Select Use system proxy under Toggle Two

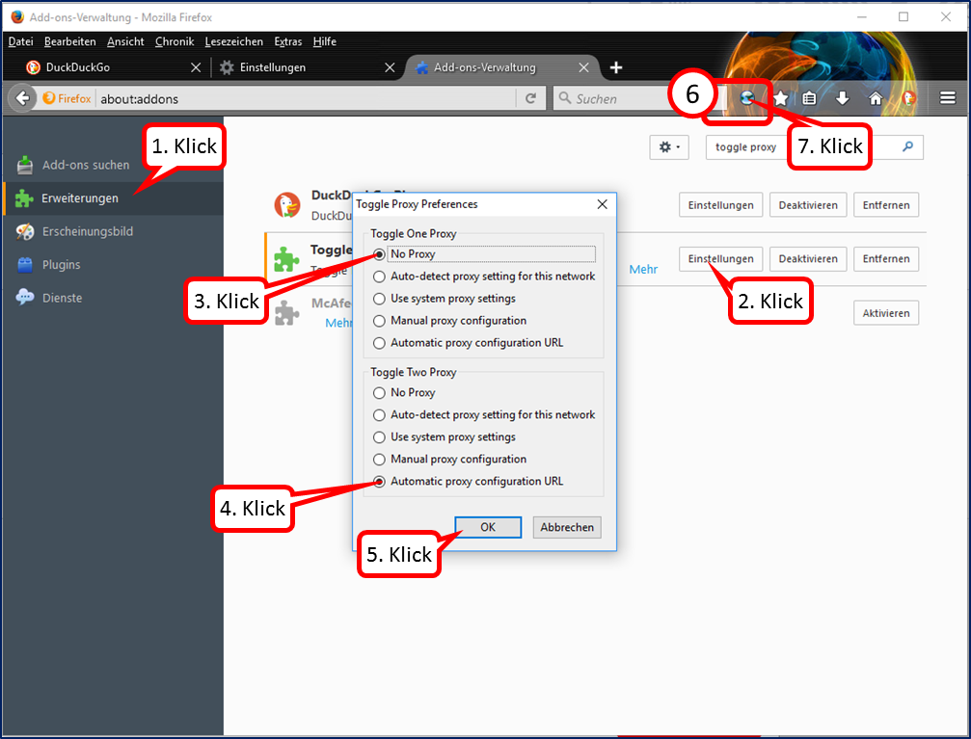point(379,437)
